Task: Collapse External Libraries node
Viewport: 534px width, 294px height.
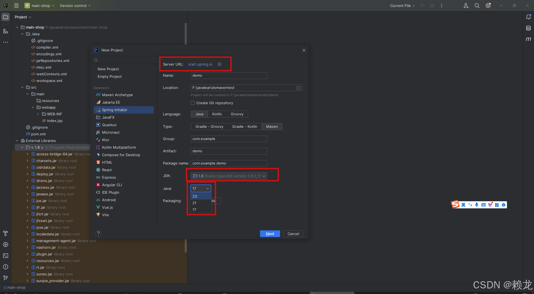Action: point(17,141)
